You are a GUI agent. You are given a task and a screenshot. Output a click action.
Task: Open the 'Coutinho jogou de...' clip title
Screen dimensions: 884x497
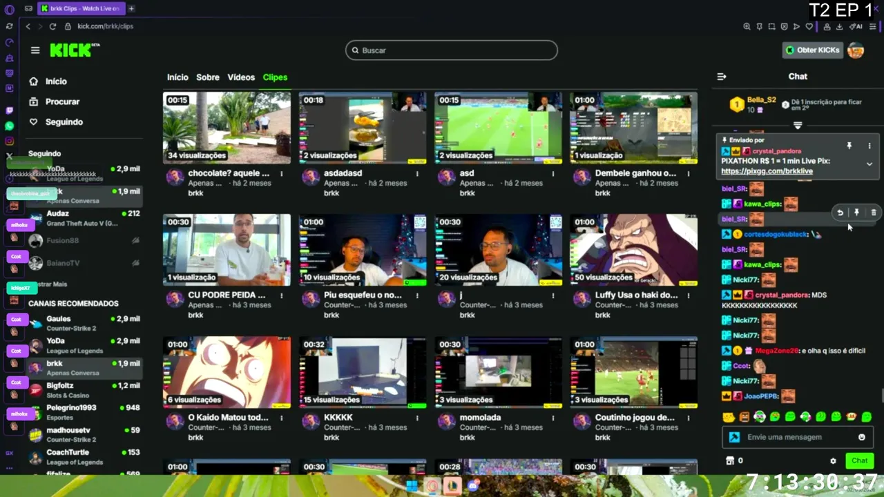click(x=635, y=418)
